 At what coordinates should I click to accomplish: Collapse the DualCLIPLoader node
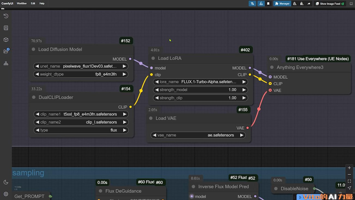(x=34, y=97)
